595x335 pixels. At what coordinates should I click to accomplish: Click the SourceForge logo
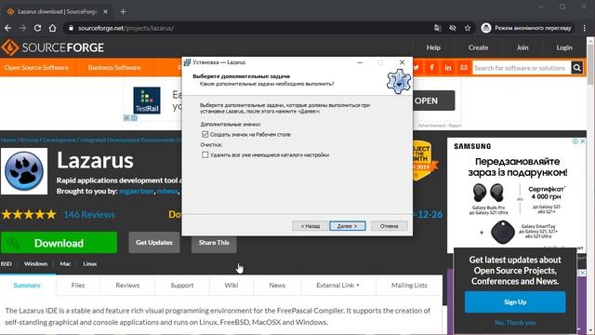click(52, 47)
